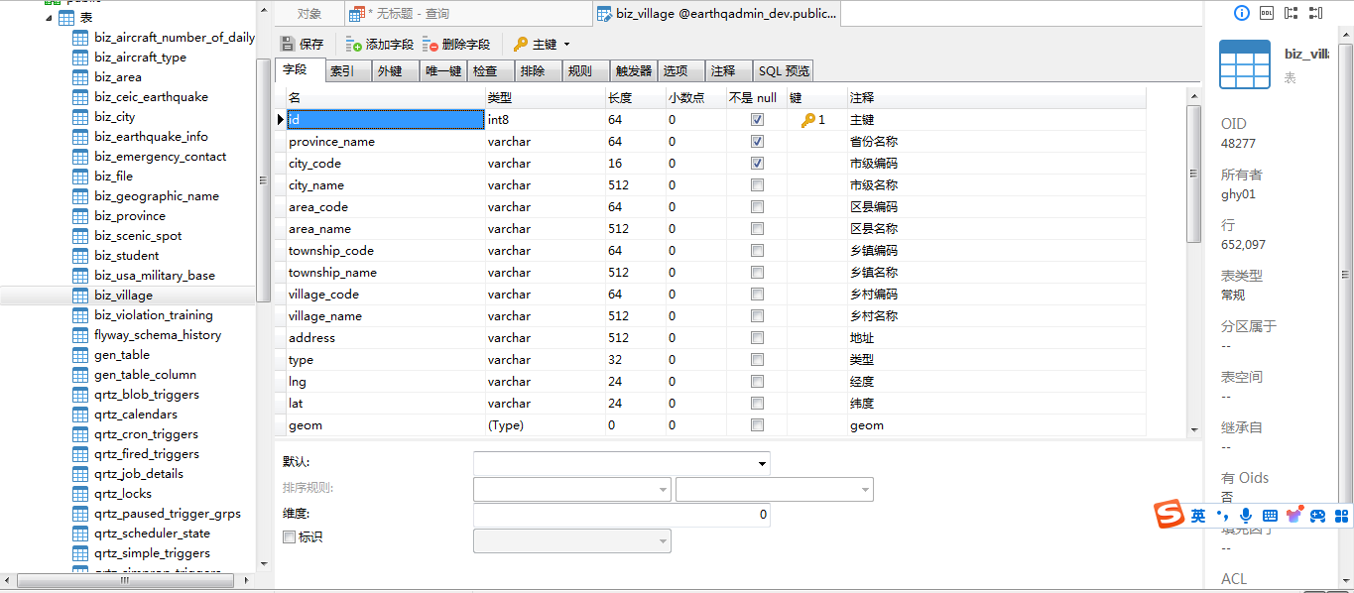Click the 类型 column header
This screenshot has width=1354, height=593.
[x=546, y=98]
